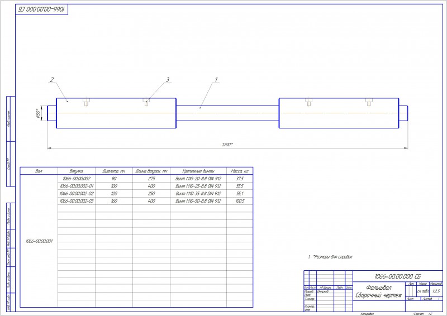Select the sleeve cell '1066-00.00.002'
Image resolution: width=447 pixels, height=316 pixels.
(x=77, y=178)
